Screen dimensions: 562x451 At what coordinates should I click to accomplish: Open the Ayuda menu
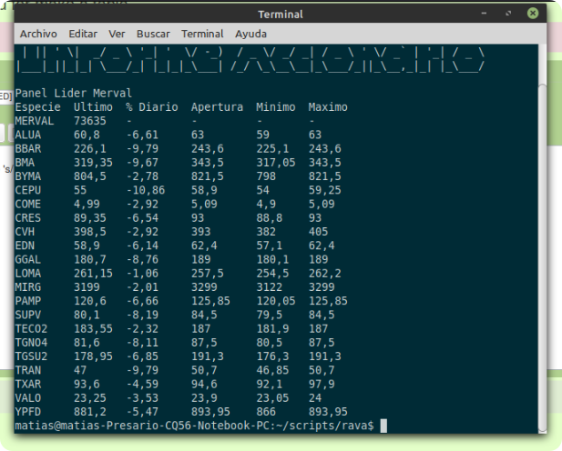pos(250,34)
